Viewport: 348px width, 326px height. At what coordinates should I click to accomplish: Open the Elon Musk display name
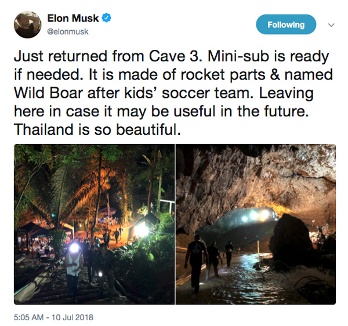[x=73, y=18]
